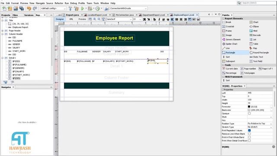Toggle Print In First Whole Band checkbox

249,137
